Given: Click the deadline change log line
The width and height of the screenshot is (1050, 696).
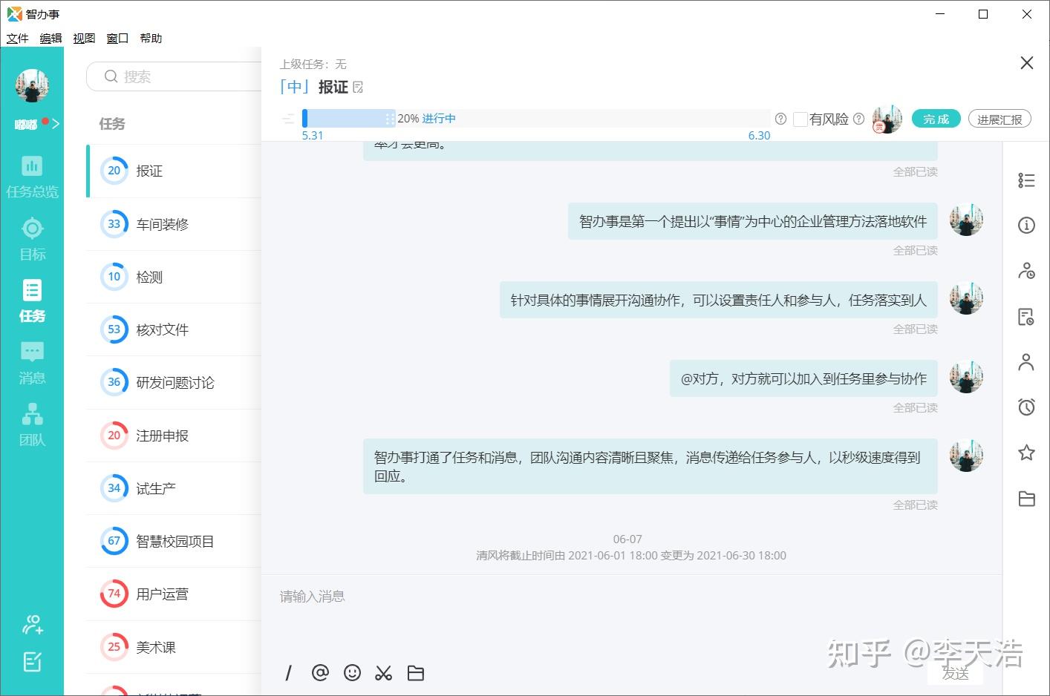Looking at the screenshot, I should [631, 555].
